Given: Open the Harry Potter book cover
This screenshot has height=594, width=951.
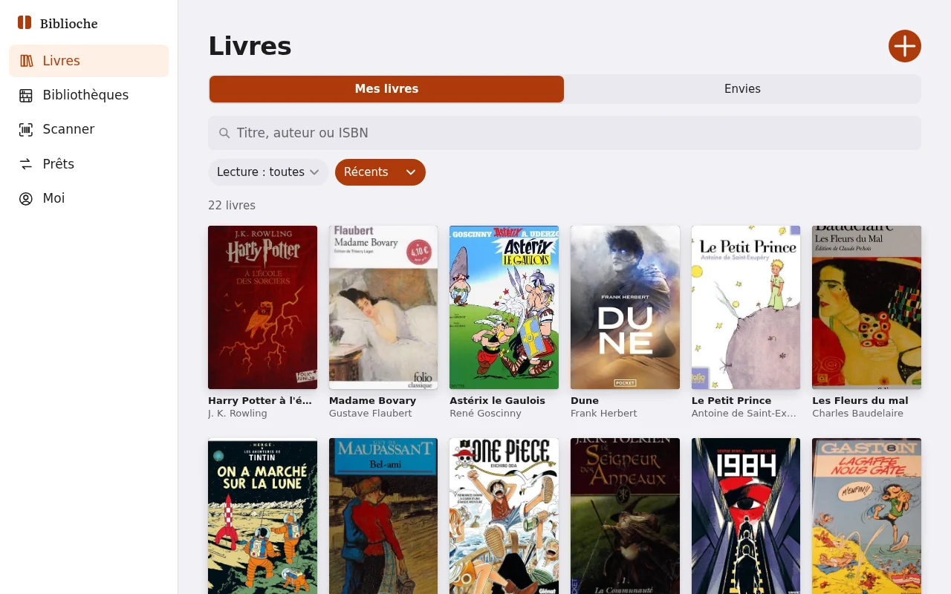Looking at the screenshot, I should [x=262, y=307].
